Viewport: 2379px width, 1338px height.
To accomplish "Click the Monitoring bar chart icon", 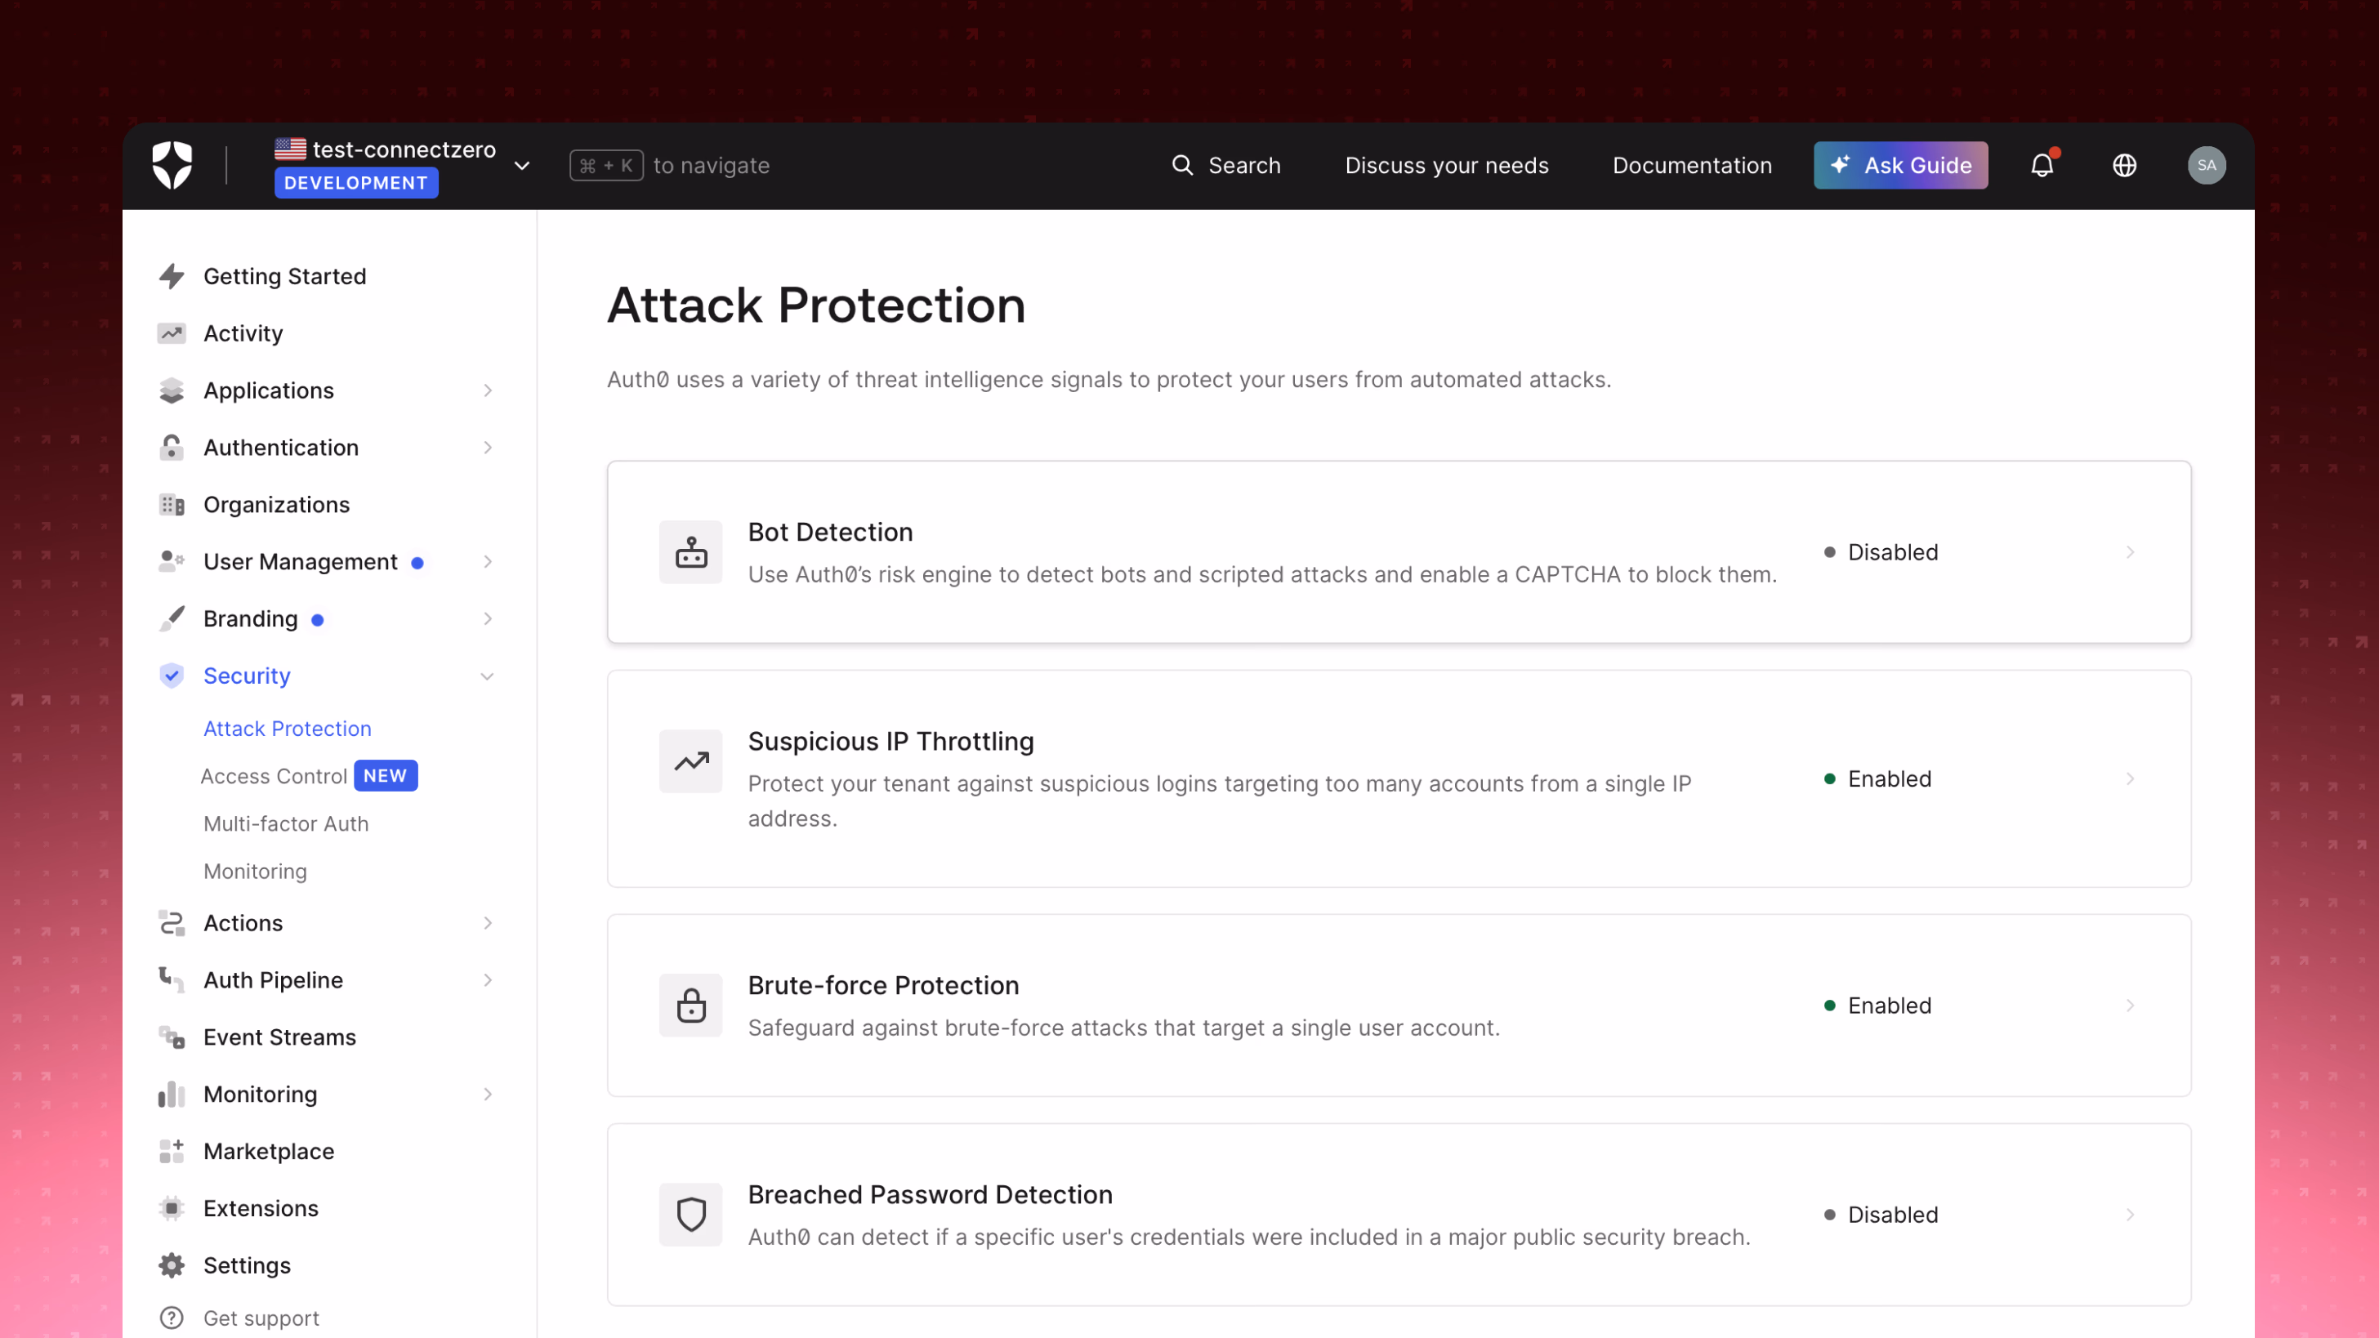I will click(172, 1095).
